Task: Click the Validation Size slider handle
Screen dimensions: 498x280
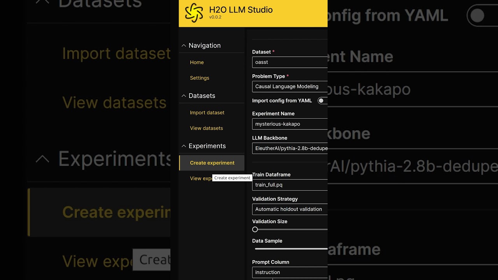Action: coord(255,229)
